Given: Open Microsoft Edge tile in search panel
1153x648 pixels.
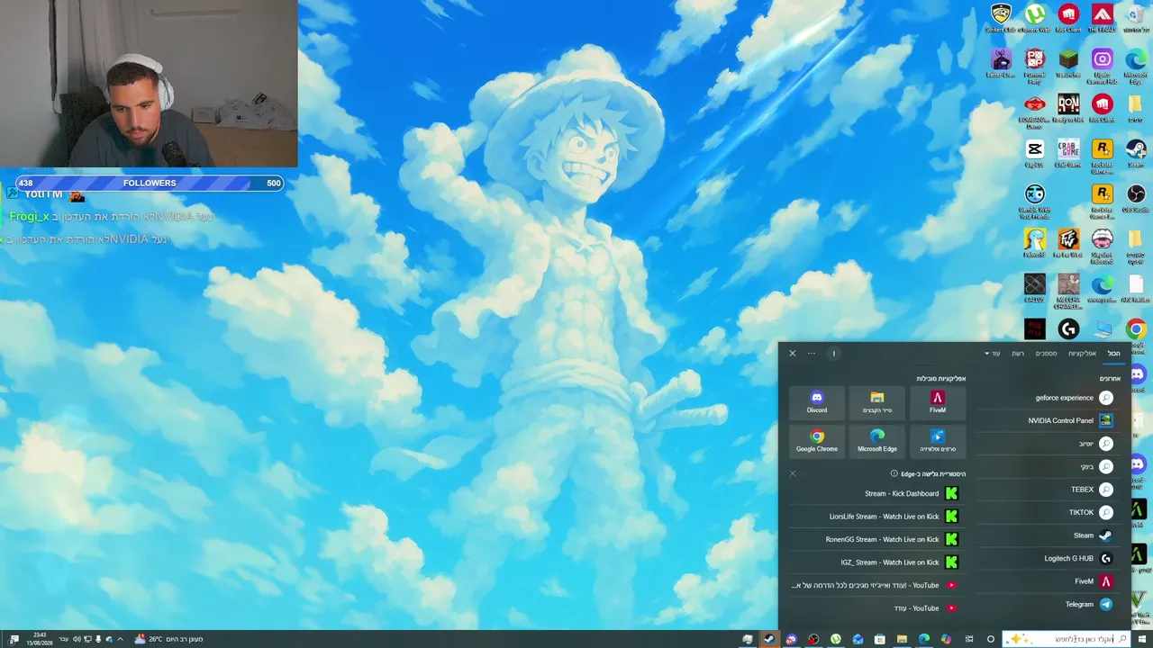Looking at the screenshot, I should coord(877,441).
